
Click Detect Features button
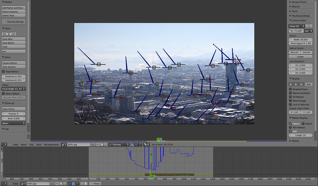(13, 11)
